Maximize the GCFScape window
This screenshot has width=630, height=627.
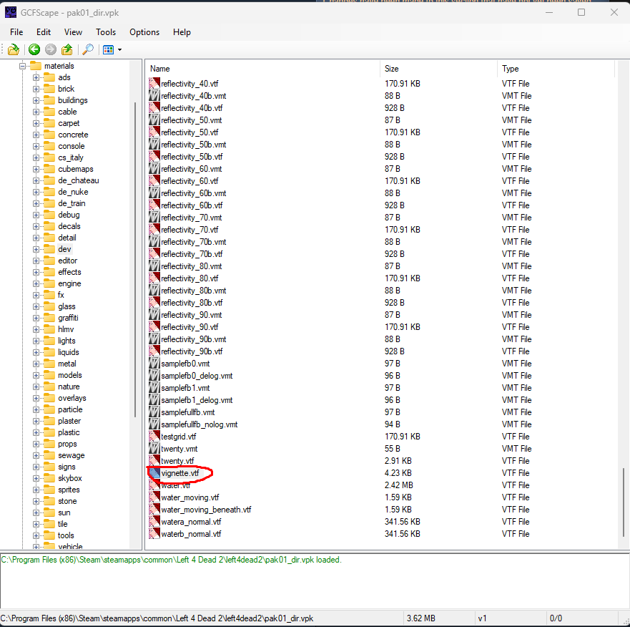pos(581,12)
